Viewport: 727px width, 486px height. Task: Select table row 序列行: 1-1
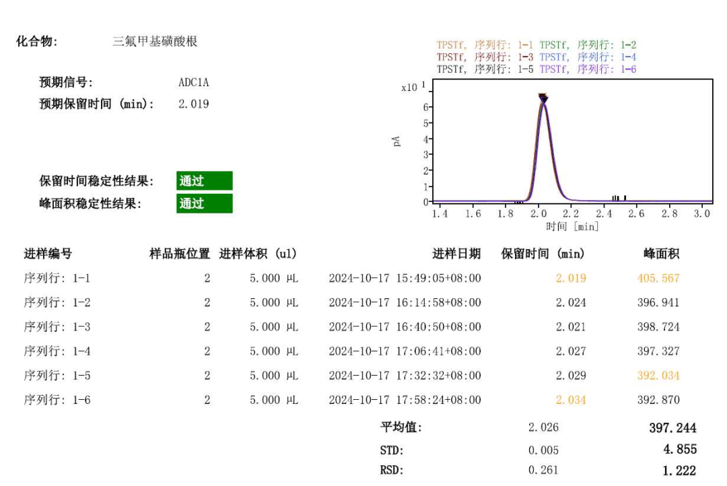(x=57, y=278)
